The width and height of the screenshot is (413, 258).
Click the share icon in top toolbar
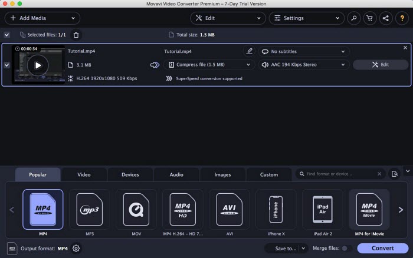pos(386,18)
